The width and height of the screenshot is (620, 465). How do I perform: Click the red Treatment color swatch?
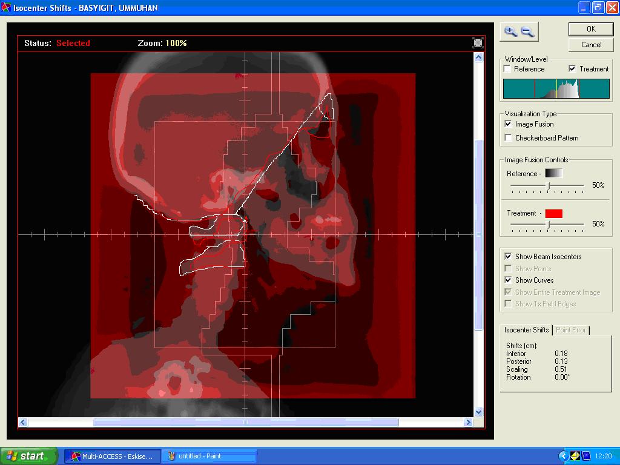click(x=553, y=213)
